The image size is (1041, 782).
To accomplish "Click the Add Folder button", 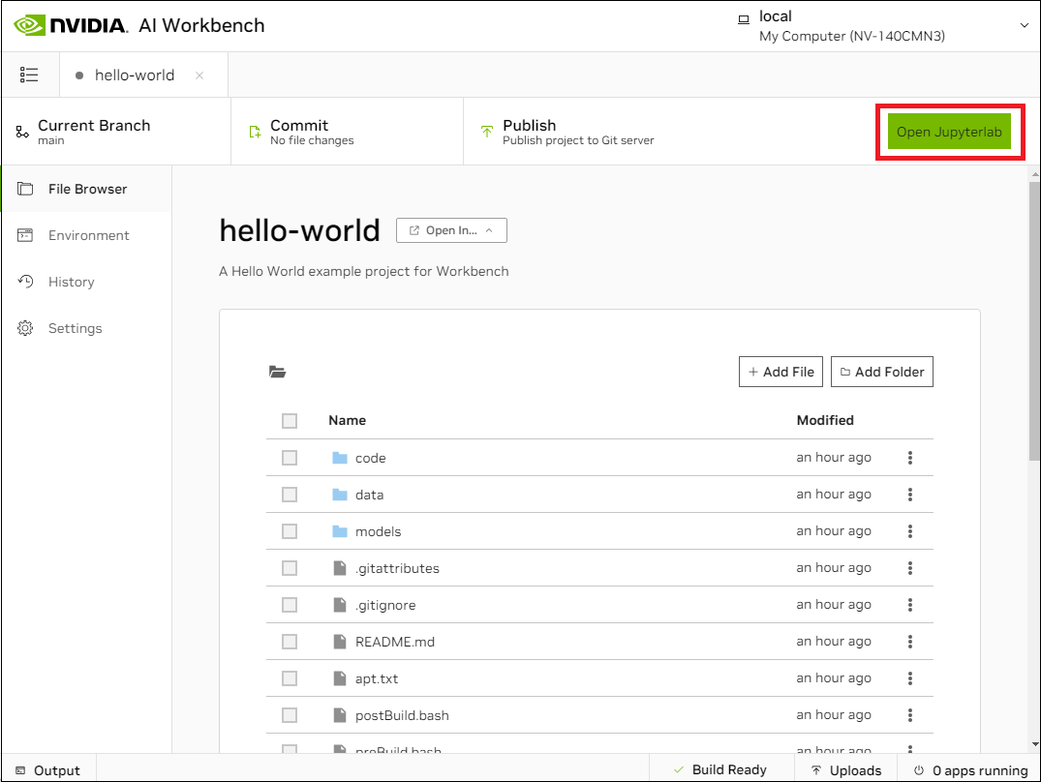I will [x=881, y=372].
